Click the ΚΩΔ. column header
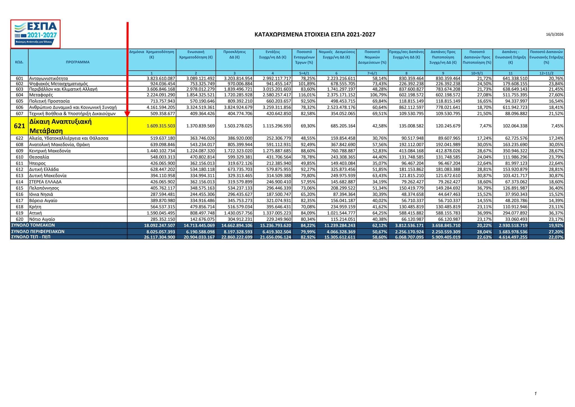This screenshot has height=407, width=575. point(19,62)
